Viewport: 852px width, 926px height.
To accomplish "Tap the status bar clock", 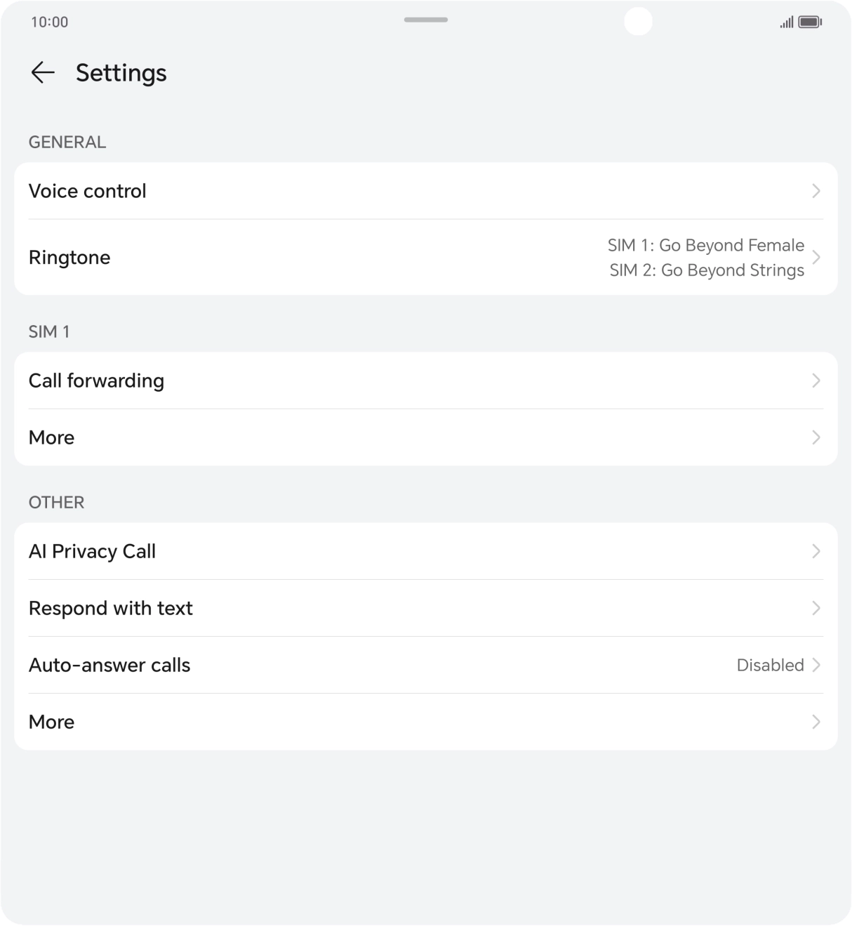I will click(50, 22).
